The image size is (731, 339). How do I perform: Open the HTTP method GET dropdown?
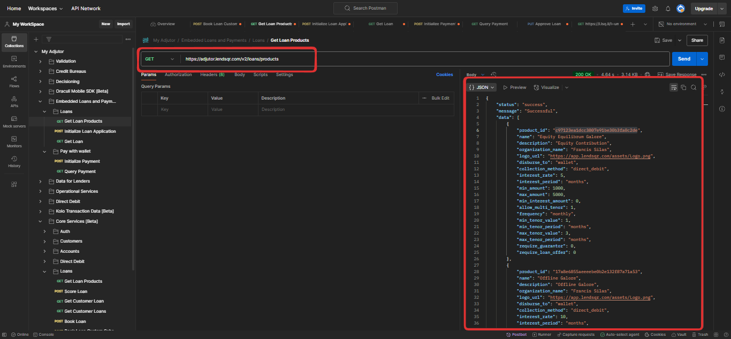pyautogui.click(x=159, y=59)
